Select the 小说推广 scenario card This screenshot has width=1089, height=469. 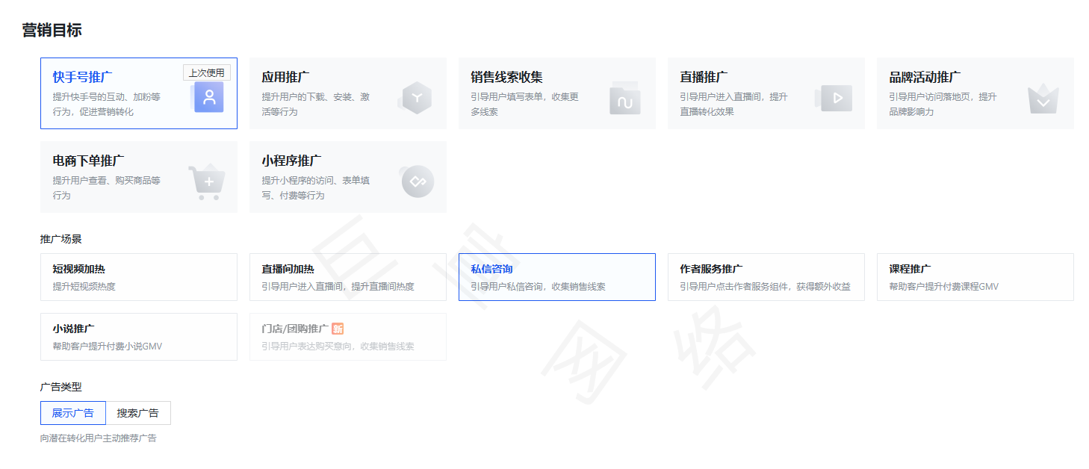(138, 336)
